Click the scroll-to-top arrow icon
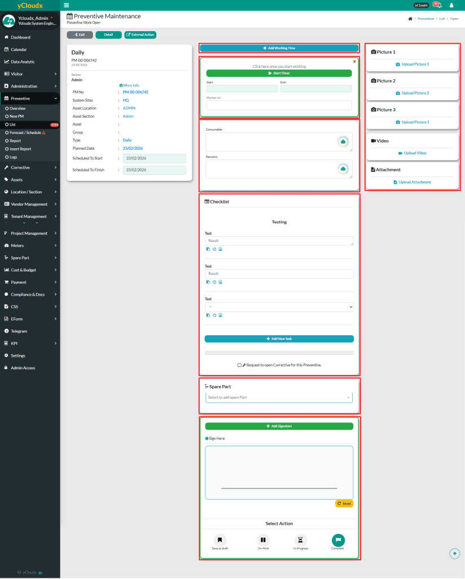The image size is (465, 579). [455, 554]
